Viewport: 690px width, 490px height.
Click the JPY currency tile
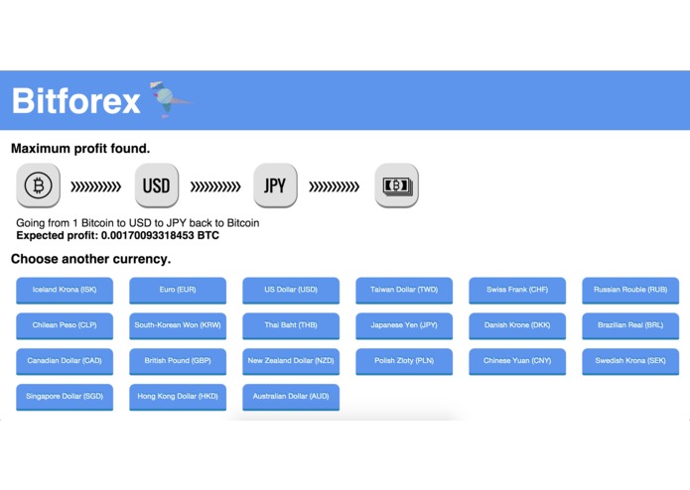[x=275, y=185]
